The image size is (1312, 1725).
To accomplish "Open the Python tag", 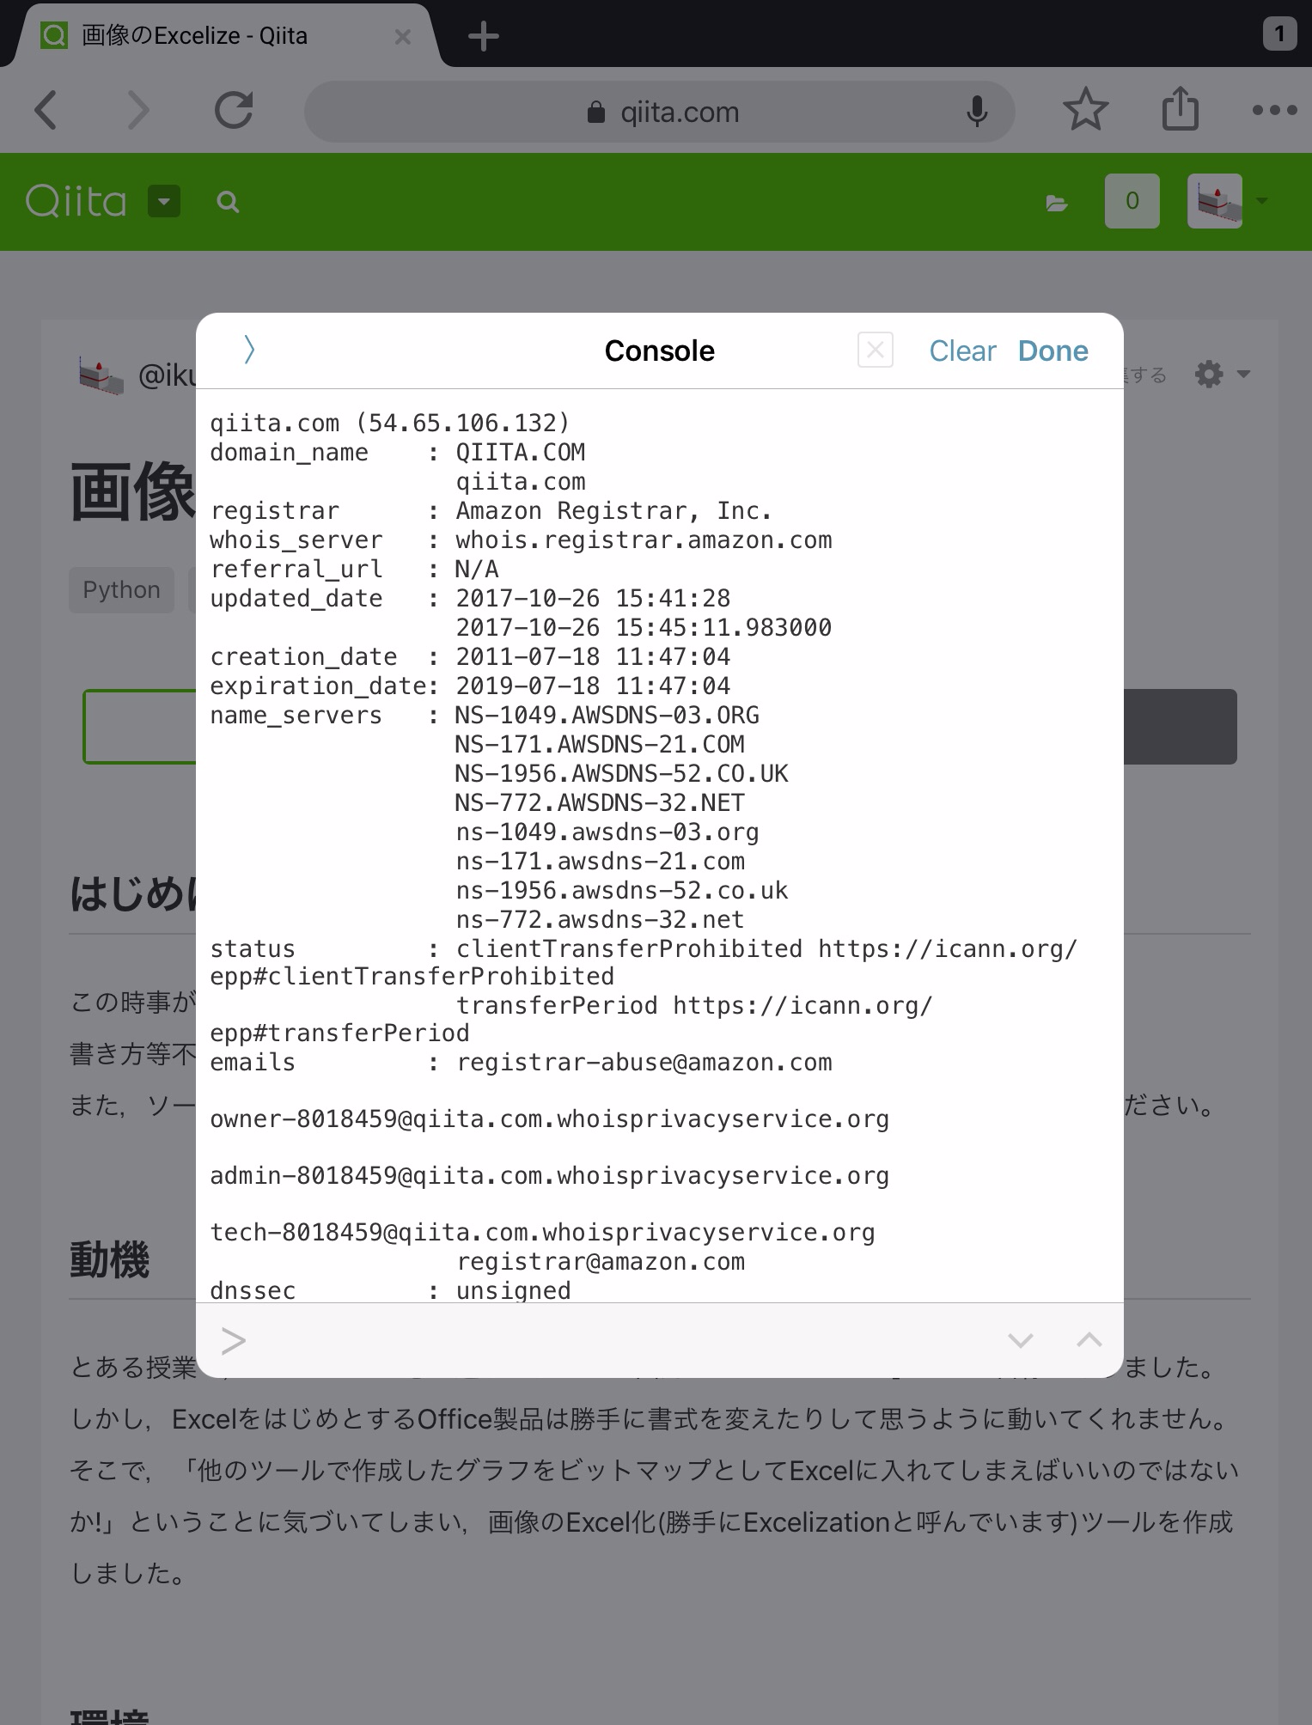I will [121, 589].
